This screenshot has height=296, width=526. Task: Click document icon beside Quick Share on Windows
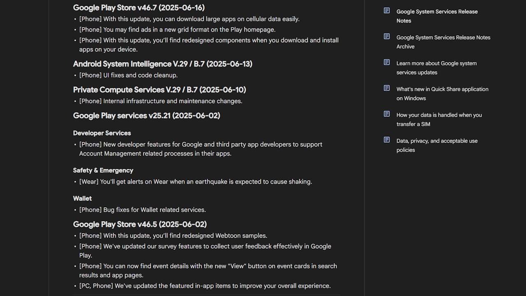click(387, 88)
